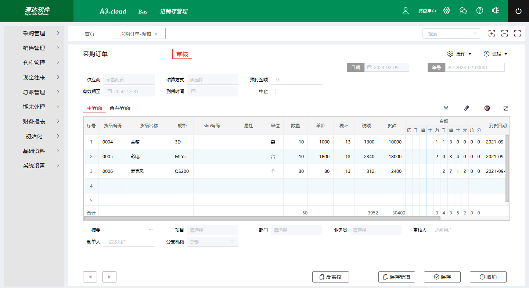
Task: Open system settings with the gear icon in the top bar
Action: (446, 11)
